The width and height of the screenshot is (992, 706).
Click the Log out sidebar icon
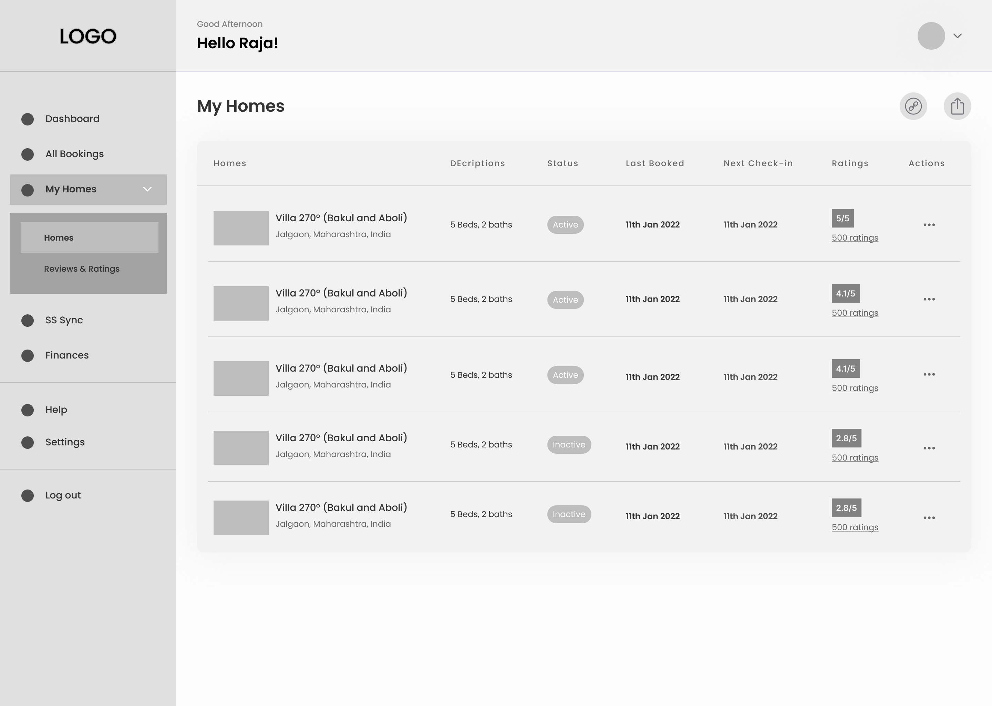tap(28, 496)
